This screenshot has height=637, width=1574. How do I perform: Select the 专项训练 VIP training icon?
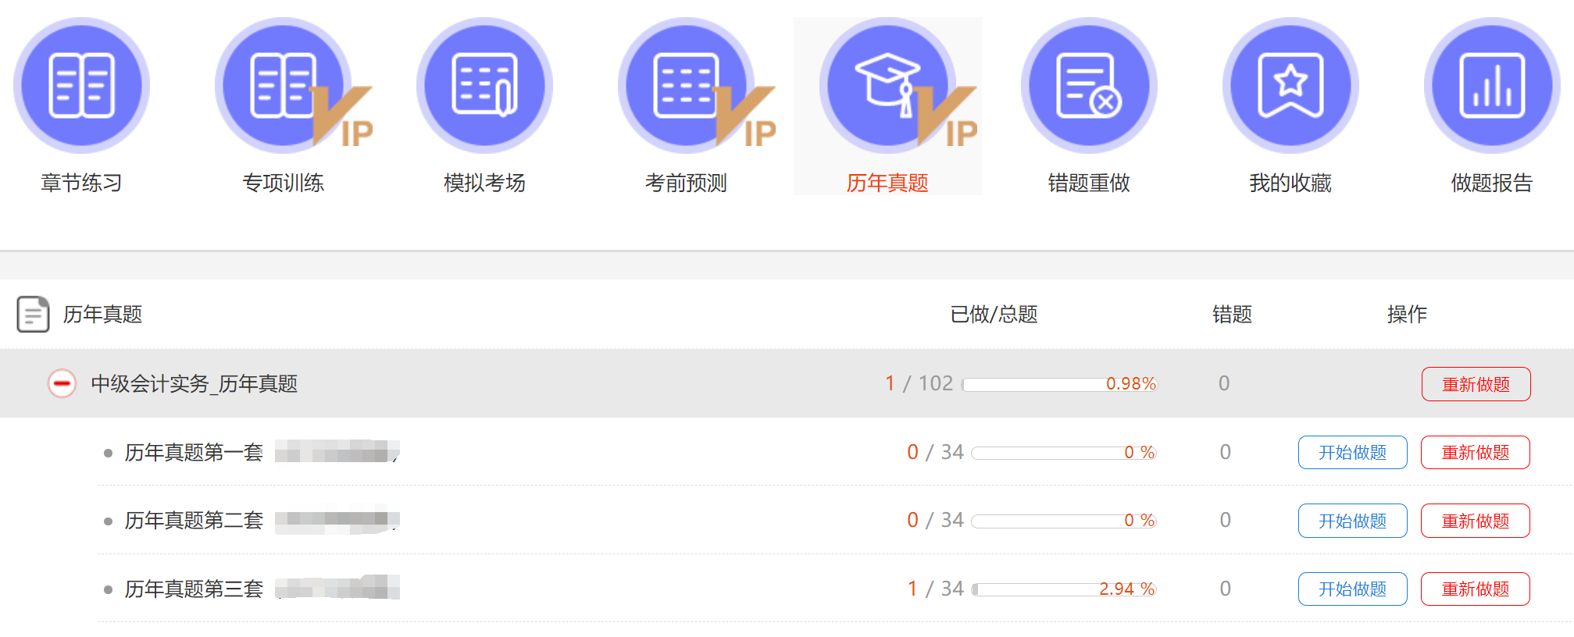284,86
